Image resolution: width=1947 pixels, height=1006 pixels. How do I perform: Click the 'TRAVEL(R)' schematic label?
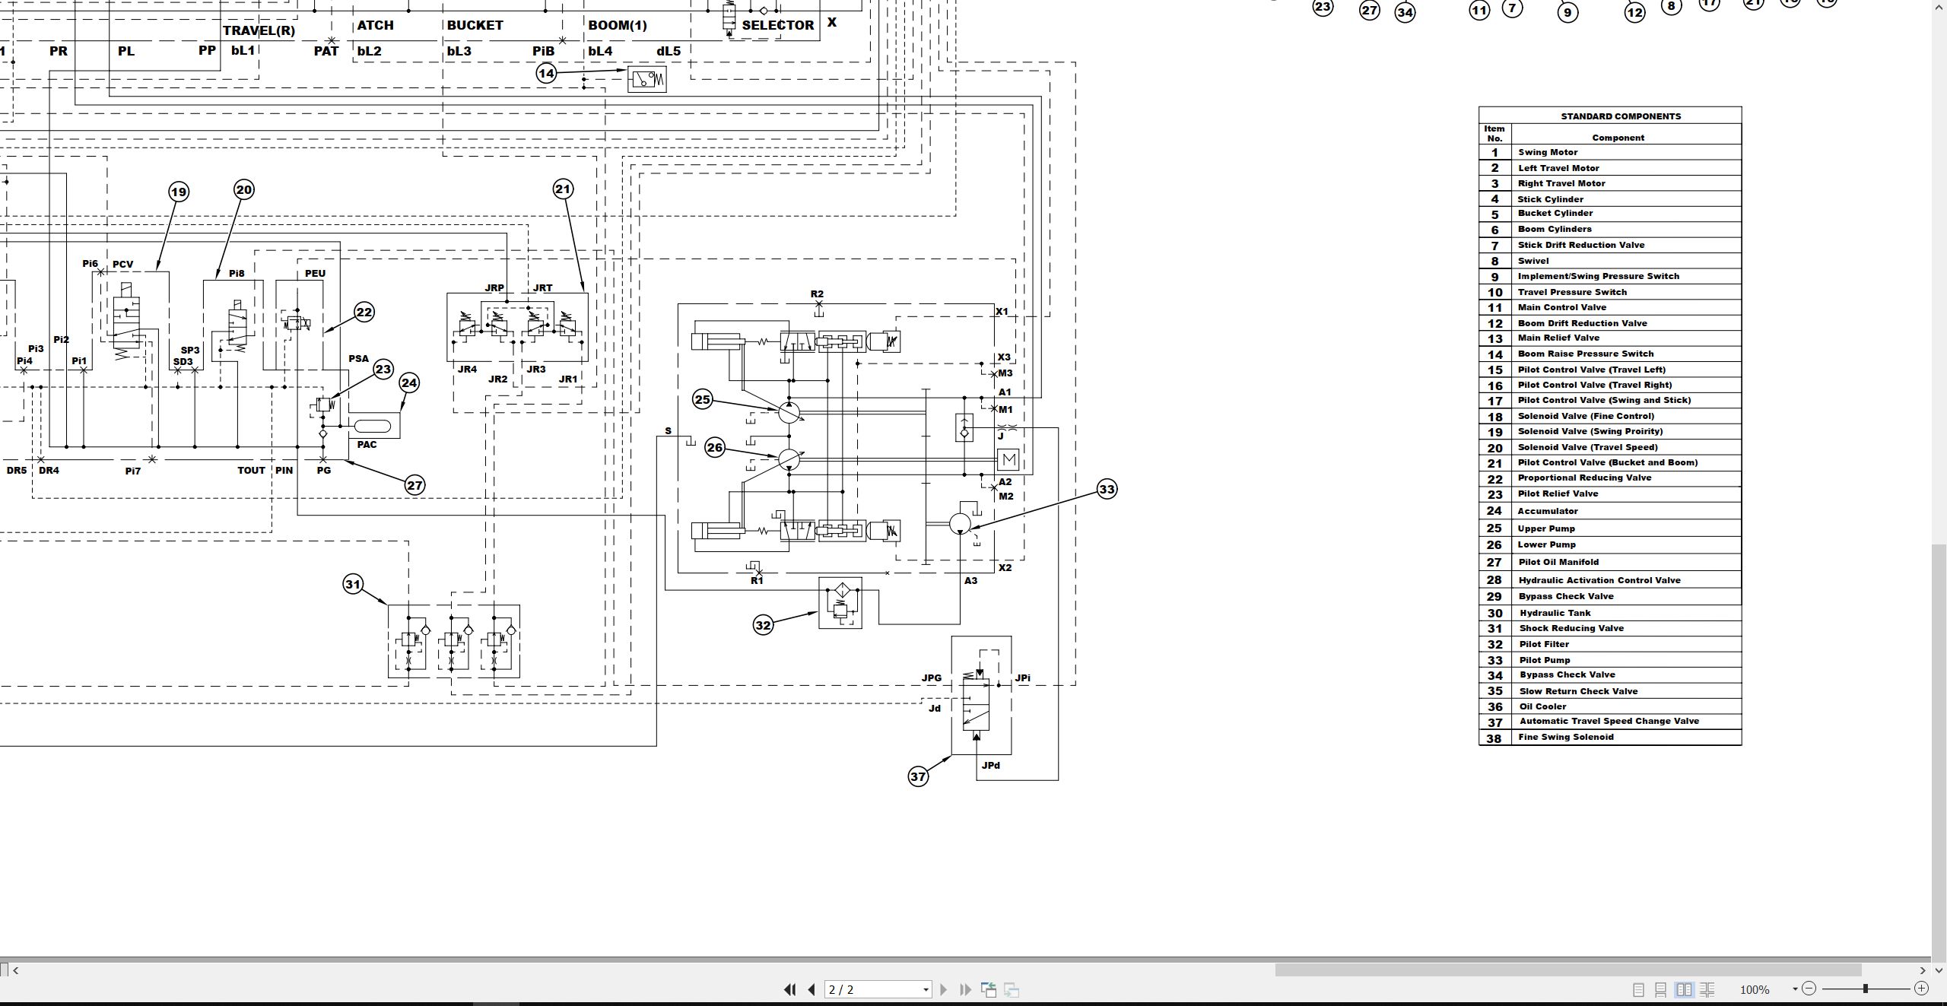pyautogui.click(x=259, y=30)
